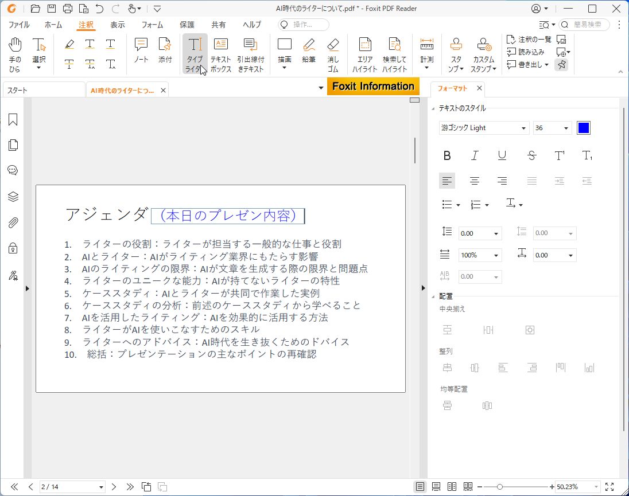The image size is (629, 496).
Task: Open the Security lock panel
Action: pos(13,248)
